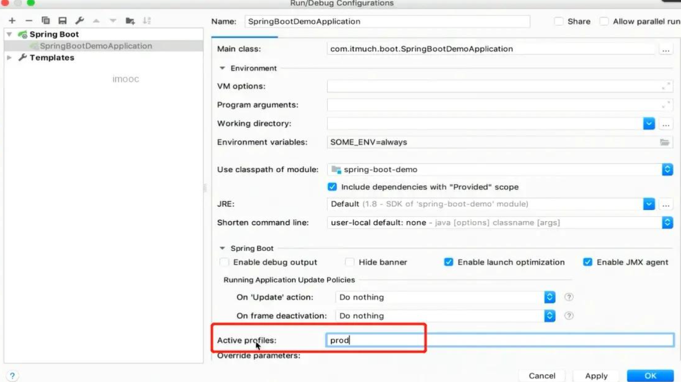Click the environment variables browse folder icon
Screen dimensions: 681x382
tap(664, 142)
